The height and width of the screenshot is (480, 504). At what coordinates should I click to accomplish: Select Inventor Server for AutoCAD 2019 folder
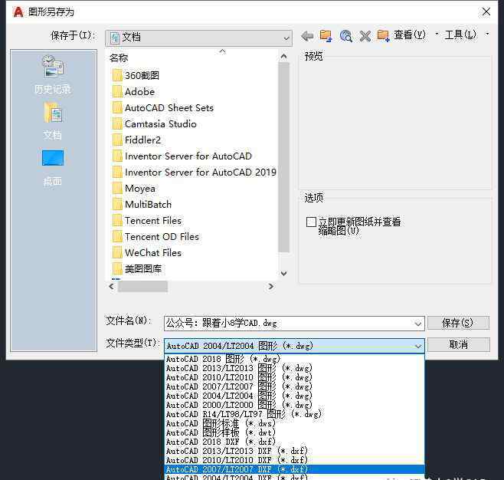[194, 172]
